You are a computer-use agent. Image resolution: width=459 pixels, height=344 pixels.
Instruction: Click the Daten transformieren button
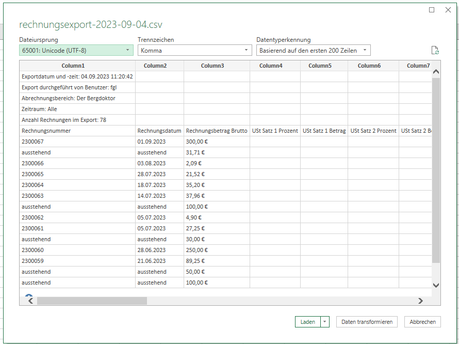pyautogui.click(x=367, y=322)
